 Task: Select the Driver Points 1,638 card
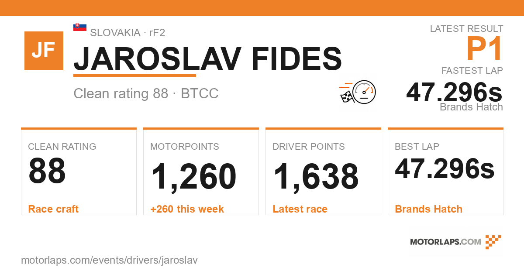323,172
